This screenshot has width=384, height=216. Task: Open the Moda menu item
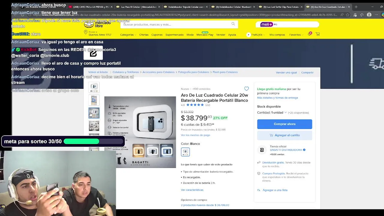190,35
